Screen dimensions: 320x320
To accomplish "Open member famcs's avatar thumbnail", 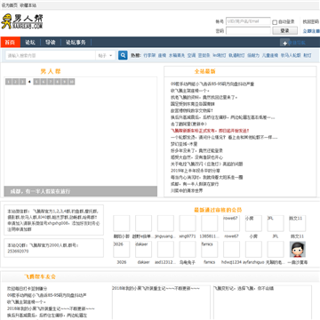I will pyautogui.click(x=210, y=249).
